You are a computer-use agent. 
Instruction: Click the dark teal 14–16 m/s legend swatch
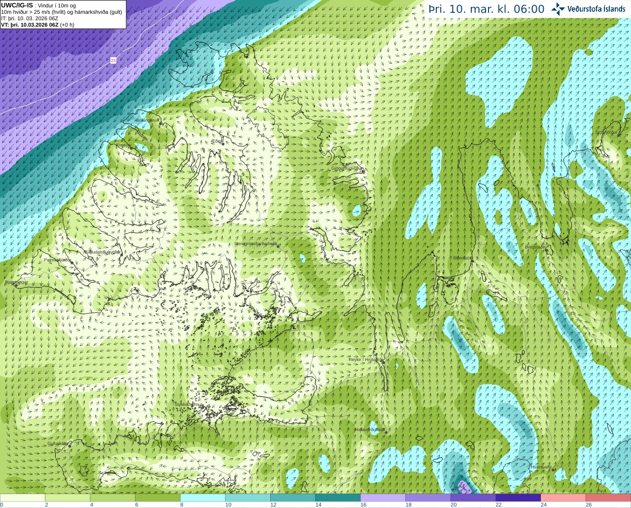tap(338, 498)
